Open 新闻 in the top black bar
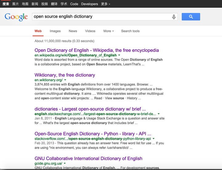This screenshot has height=170, width=222. [x=35, y=4]
